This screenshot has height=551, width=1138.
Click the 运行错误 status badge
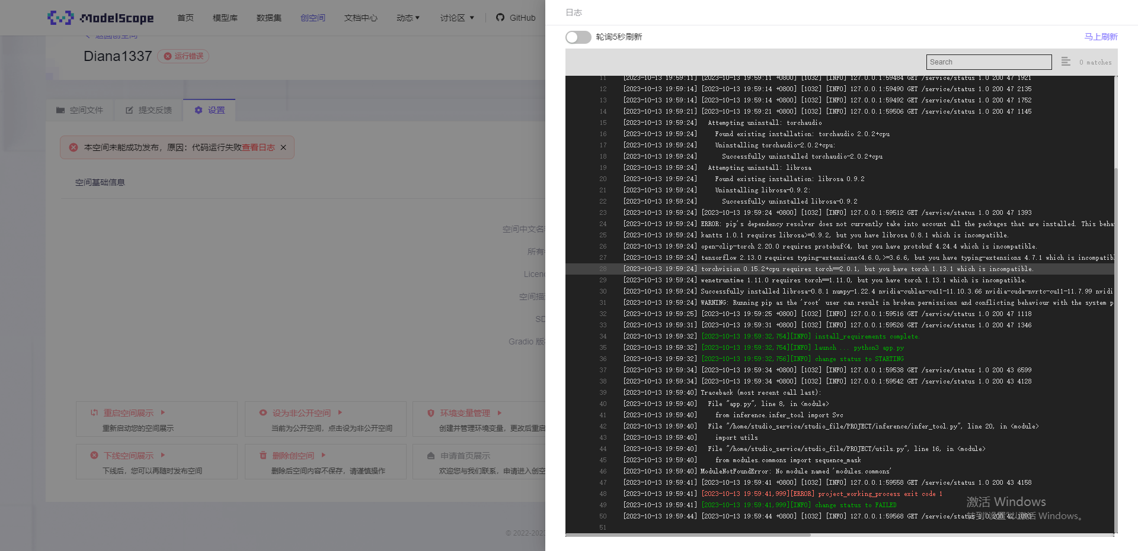(x=183, y=56)
